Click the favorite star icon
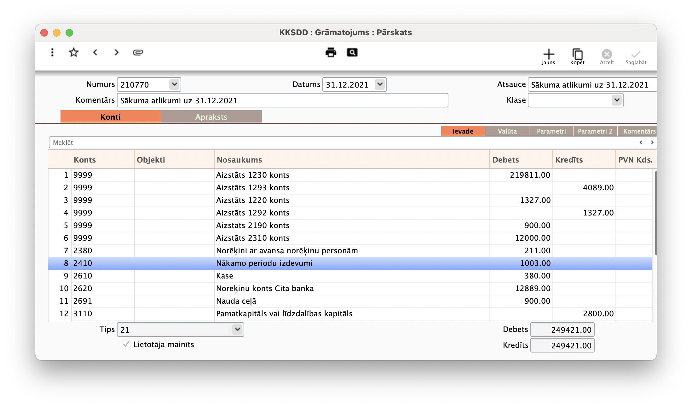 (74, 52)
